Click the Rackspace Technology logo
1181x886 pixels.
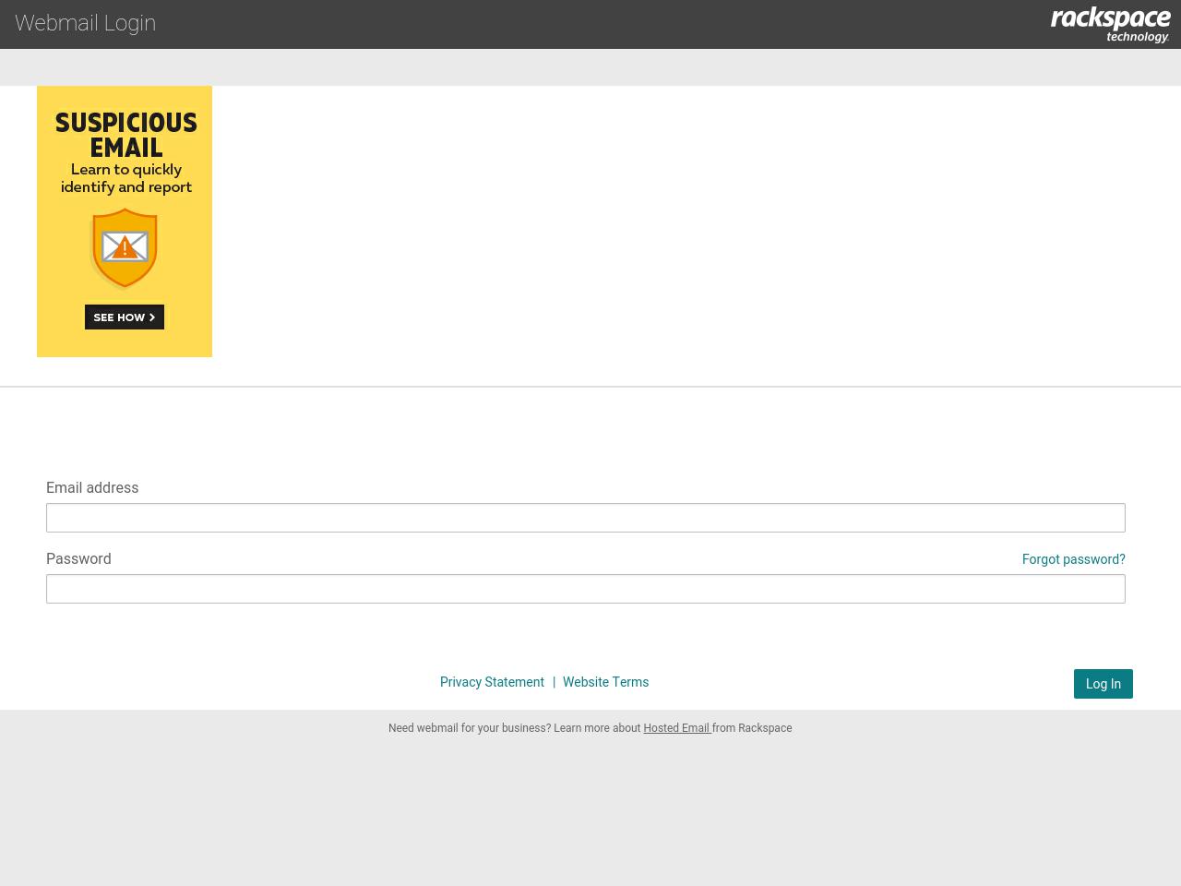1110,24
